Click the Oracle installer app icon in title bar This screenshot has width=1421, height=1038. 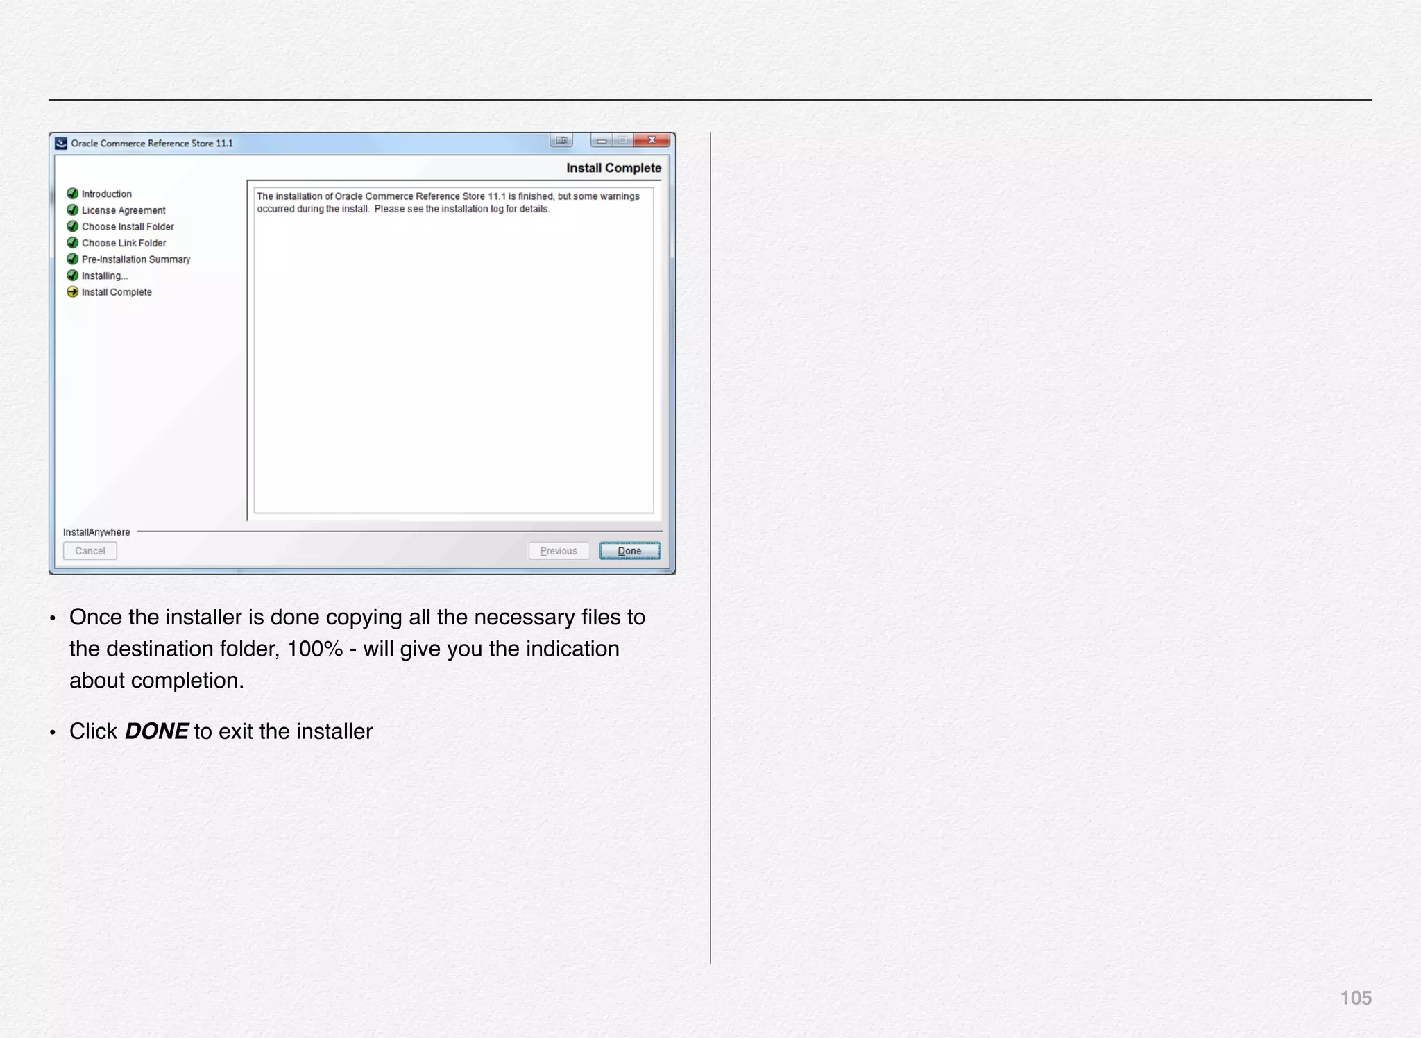point(61,143)
